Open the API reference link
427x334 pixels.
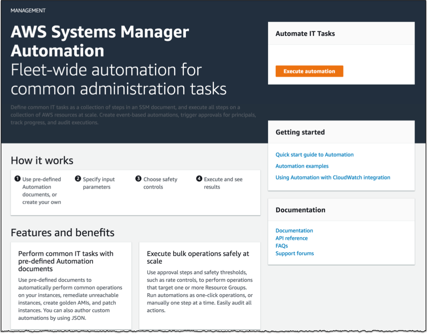(291, 238)
